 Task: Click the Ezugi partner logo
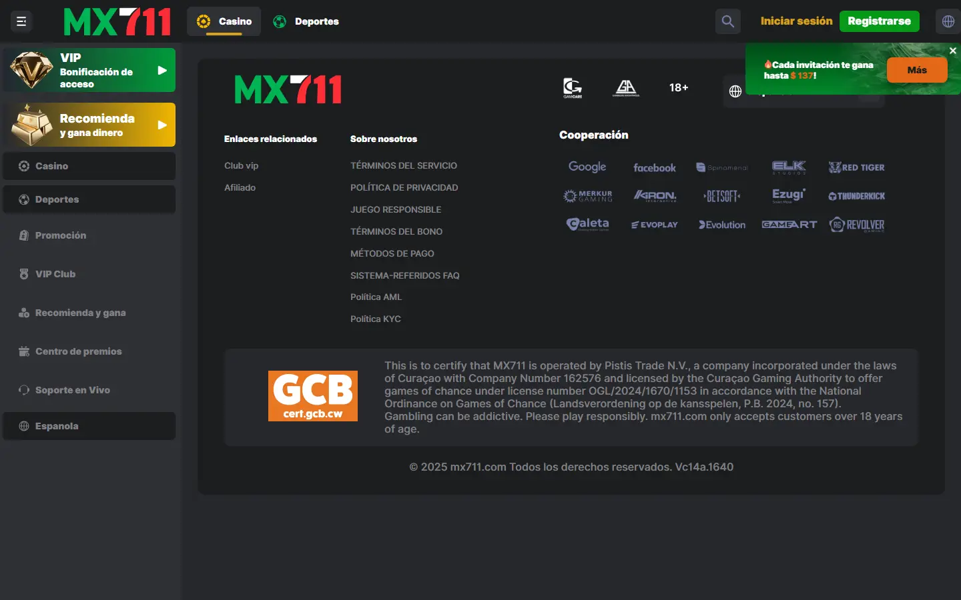(x=789, y=195)
